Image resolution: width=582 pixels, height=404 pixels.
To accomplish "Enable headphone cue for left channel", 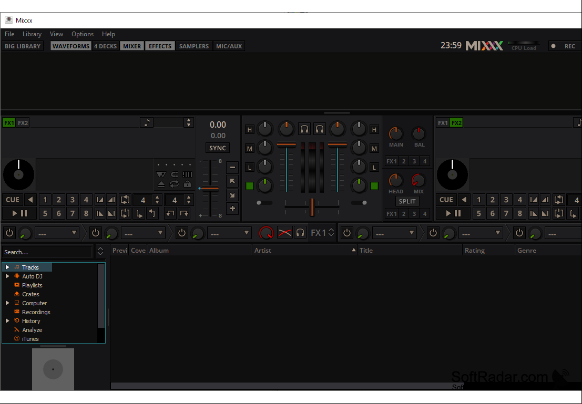I will [x=304, y=129].
